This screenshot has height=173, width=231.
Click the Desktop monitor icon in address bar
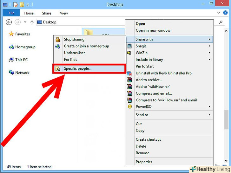pyautogui.click(x=39, y=22)
